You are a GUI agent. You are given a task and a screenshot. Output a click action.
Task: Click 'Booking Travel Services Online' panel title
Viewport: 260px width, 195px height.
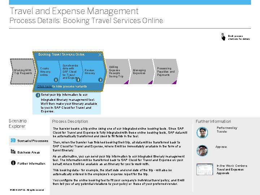pyautogui.click(x=61, y=55)
